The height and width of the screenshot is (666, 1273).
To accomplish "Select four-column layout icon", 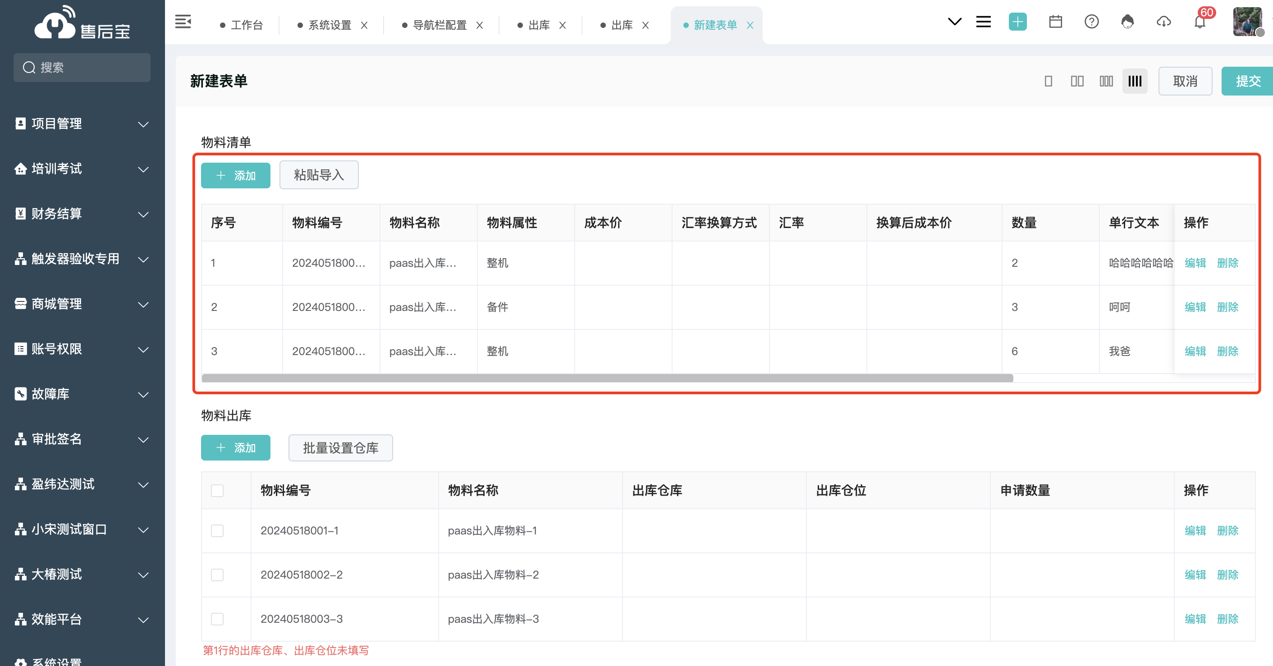I will click(x=1135, y=81).
